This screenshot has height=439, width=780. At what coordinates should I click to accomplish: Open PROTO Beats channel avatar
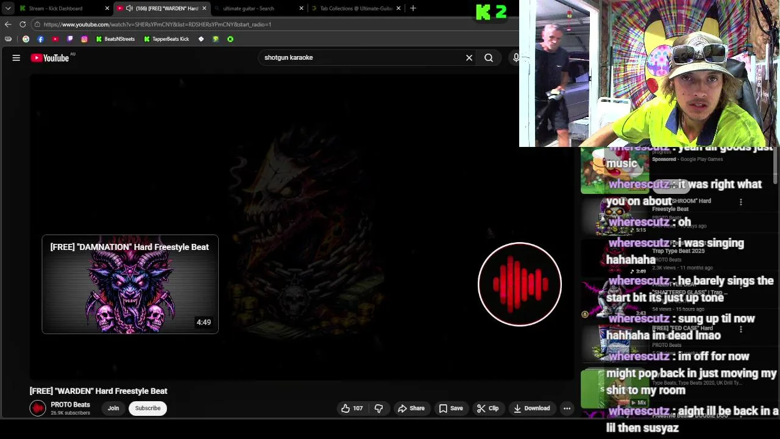coord(38,409)
